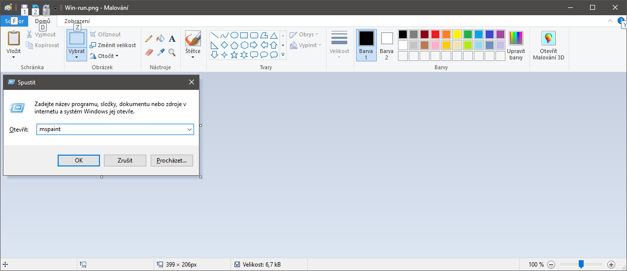The image size is (627, 271).
Task: Select the Magnifier tool
Action: [172, 52]
